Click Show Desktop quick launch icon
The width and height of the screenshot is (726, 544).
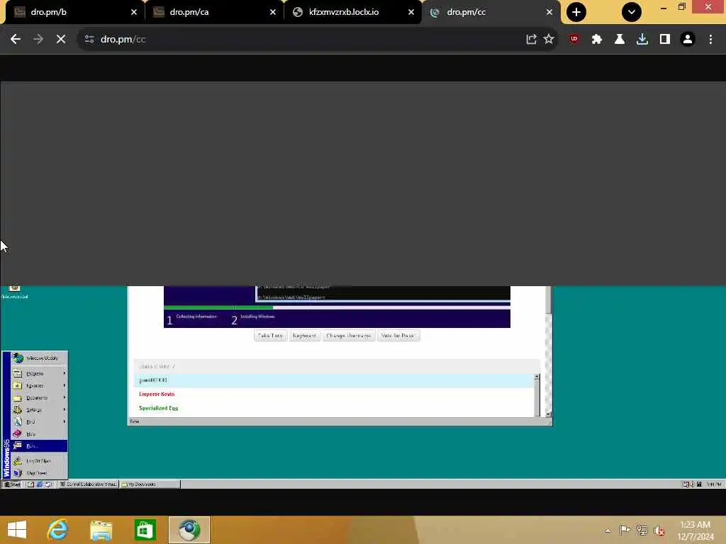[31, 484]
